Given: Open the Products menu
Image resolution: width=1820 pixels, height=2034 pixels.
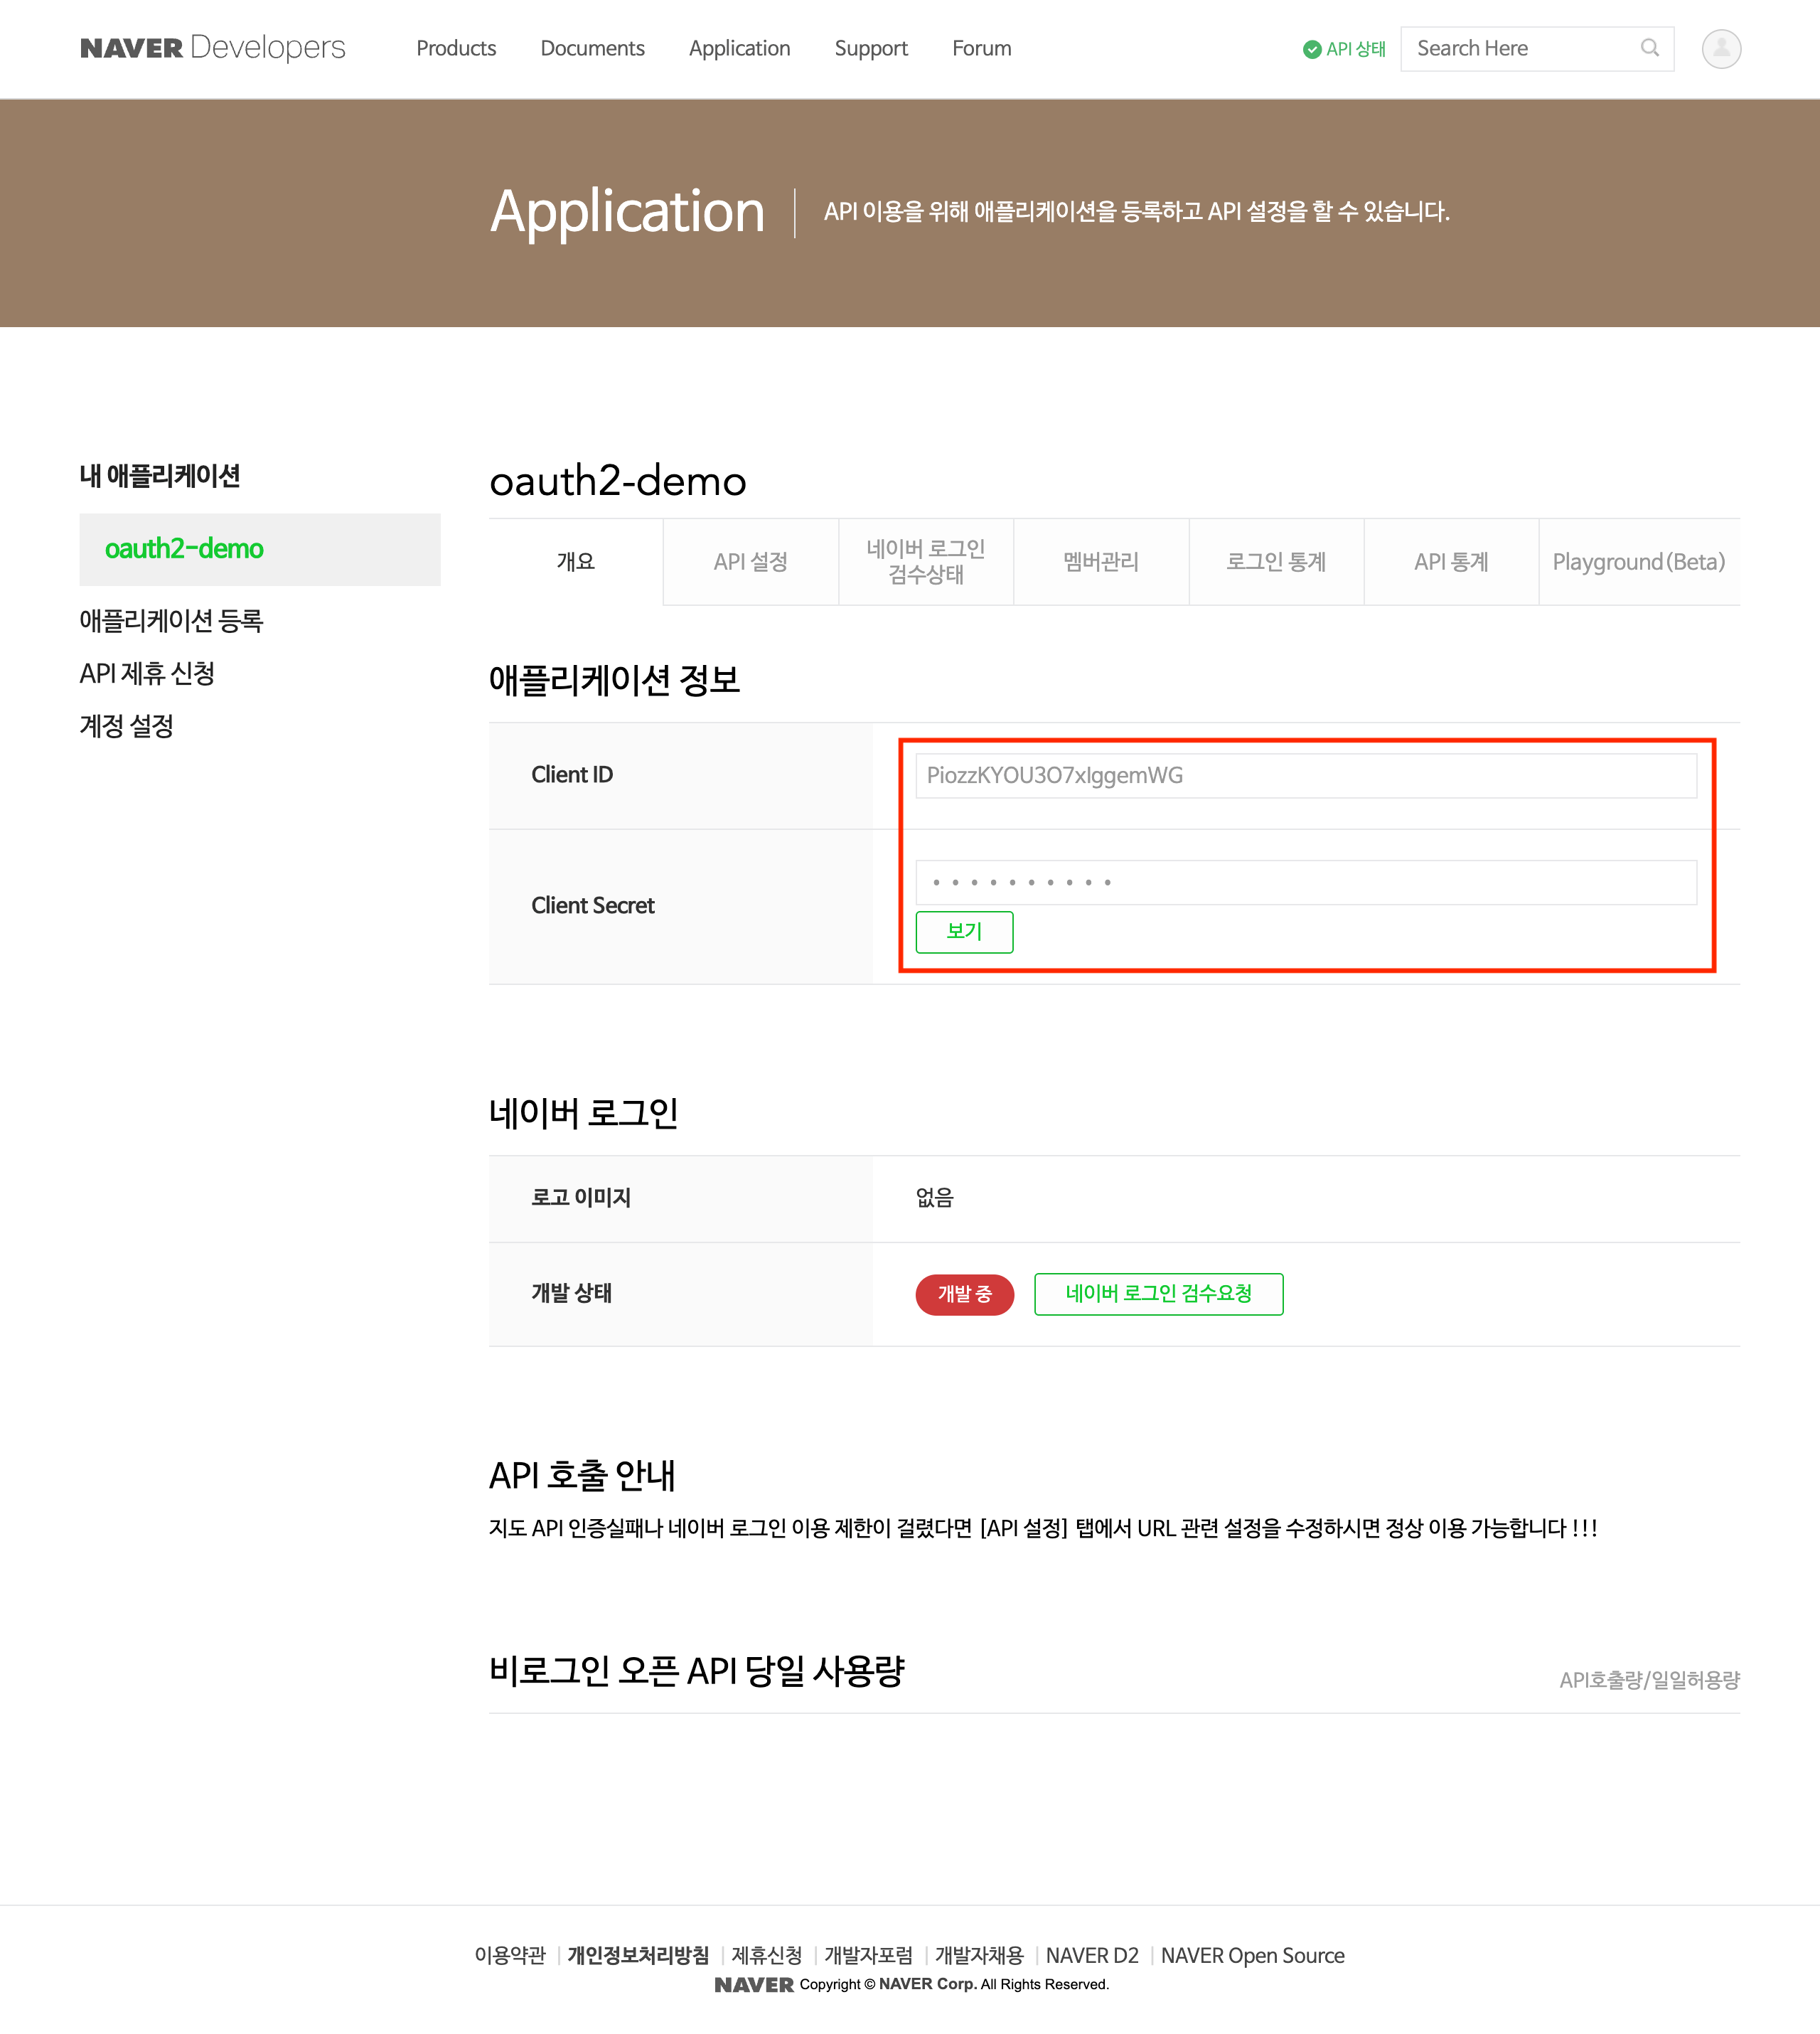Looking at the screenshot, I should 456,48.
